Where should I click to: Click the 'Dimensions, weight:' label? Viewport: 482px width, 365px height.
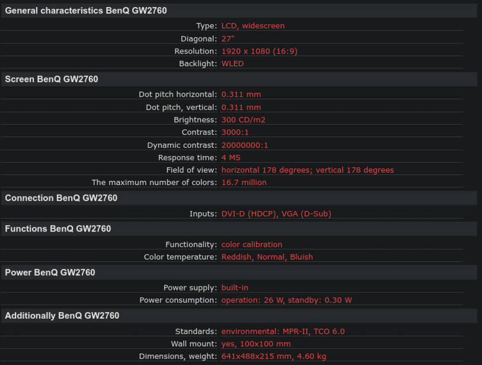pos(178,356)
